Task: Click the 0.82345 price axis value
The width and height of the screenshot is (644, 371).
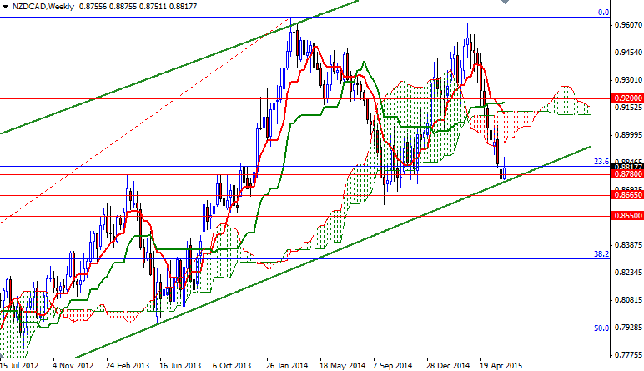Action: click(x=628, y=273)
